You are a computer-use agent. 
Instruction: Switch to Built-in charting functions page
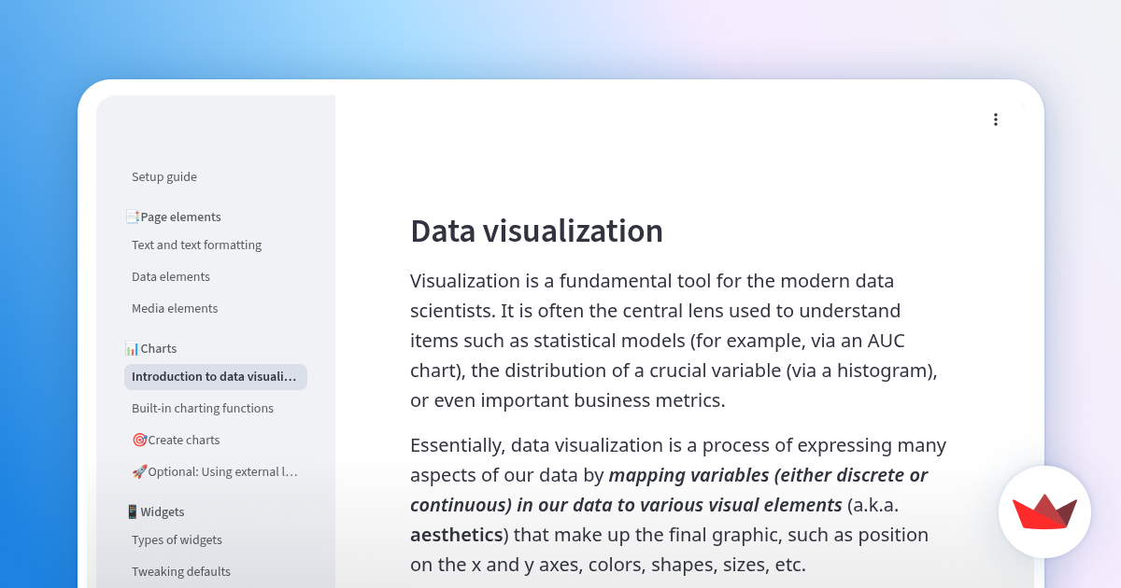tap(203, 408)
